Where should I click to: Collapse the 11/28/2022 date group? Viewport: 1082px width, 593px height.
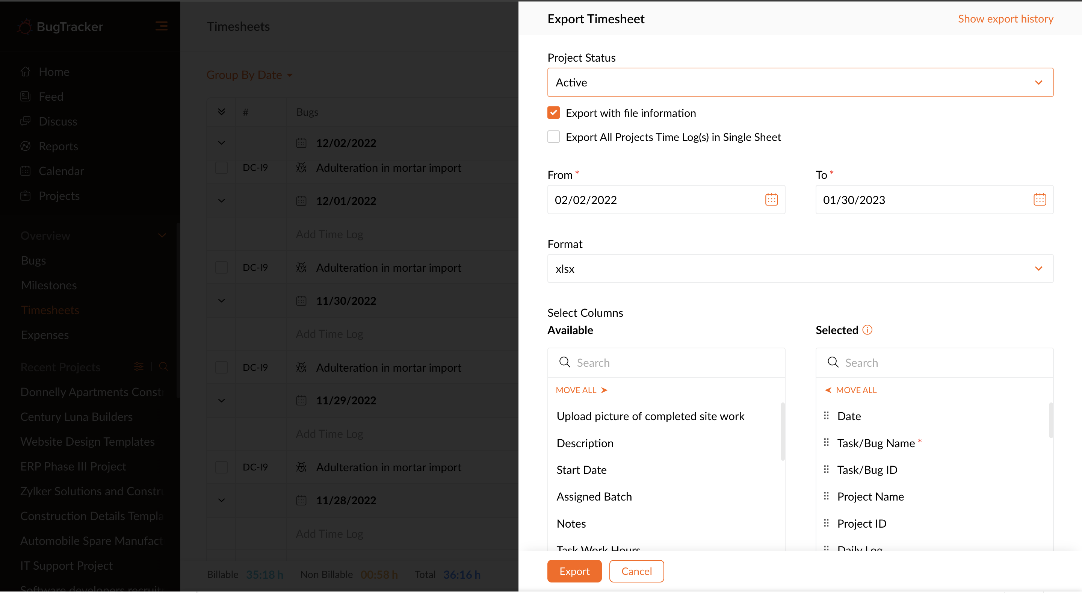coord(221,500)
